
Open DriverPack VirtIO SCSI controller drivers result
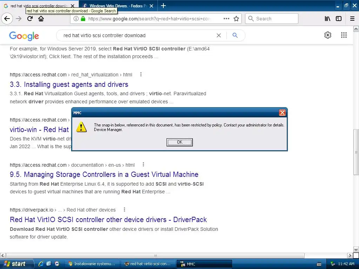[x=108, y=220]
